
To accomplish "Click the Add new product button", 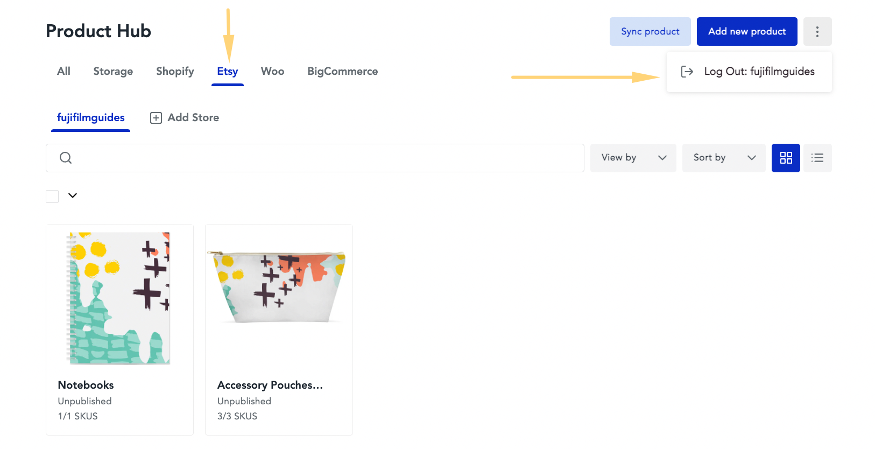I will 747,31.
